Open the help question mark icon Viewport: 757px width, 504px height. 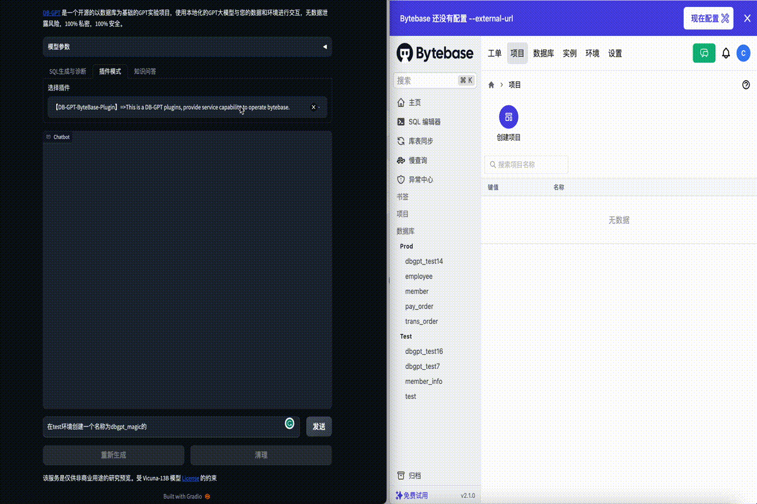click(x=746, y=85)
